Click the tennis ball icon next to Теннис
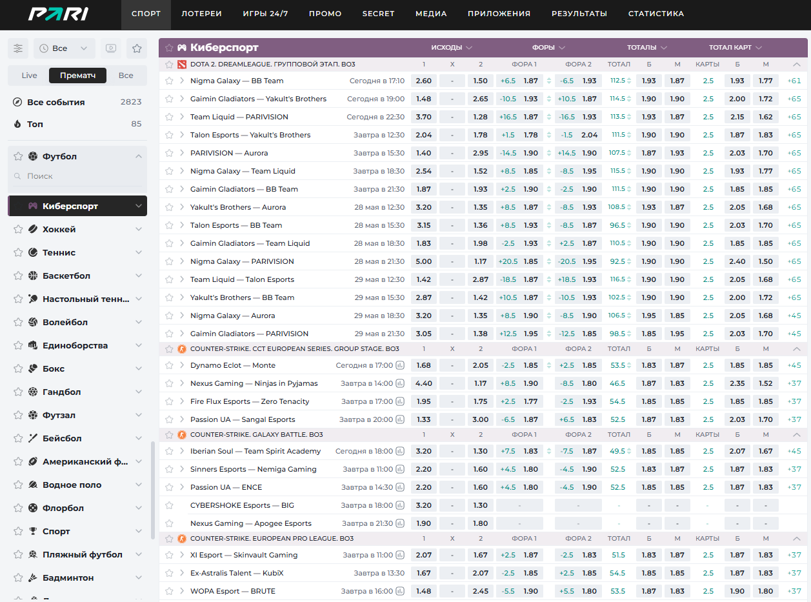The image size is (811, 602). 33,252
